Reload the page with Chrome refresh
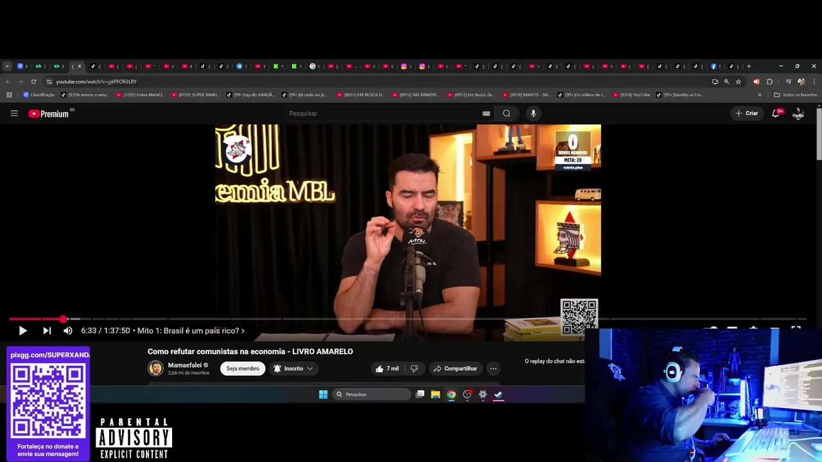822x462 pixels. tap(33, 81)
